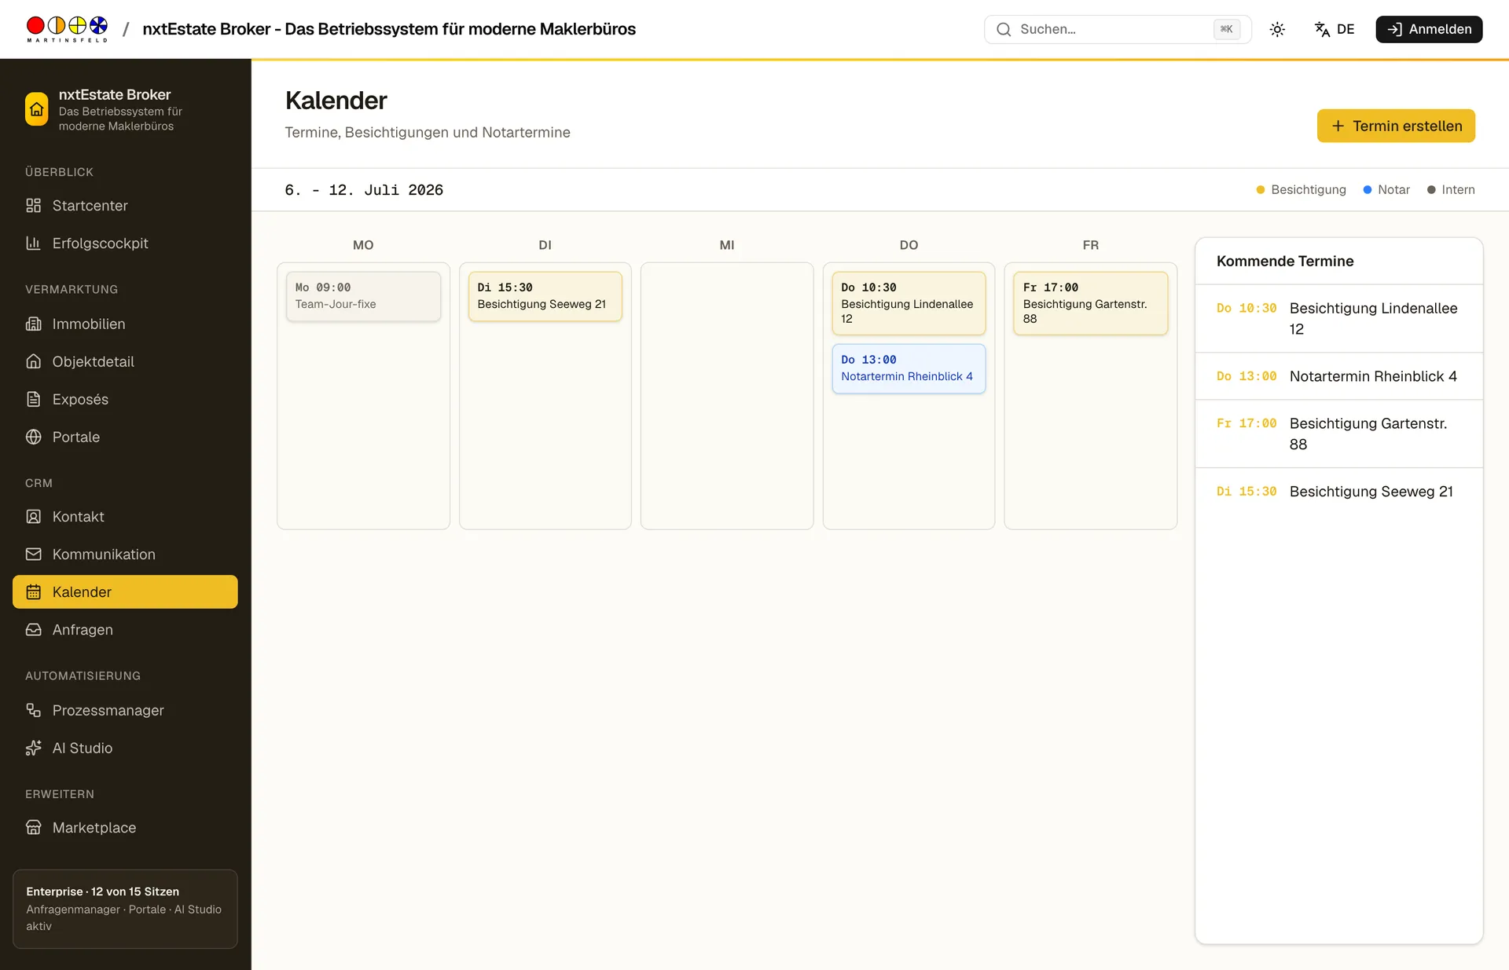The width and height of the screenshot is (1509, 970).
Task: Open the Fr 17:00 Gartenstr. 88 calendar card
Action: pyautogui.click(x=1090, y=303)
